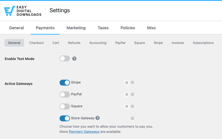Viewport: 222px width, 139px height.
Task: Grab the PayPal row reorder handle
Action: 132,94
